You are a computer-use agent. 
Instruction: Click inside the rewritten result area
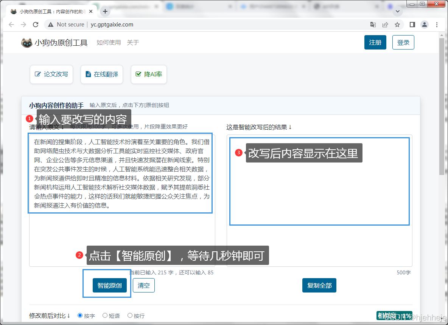319,200
